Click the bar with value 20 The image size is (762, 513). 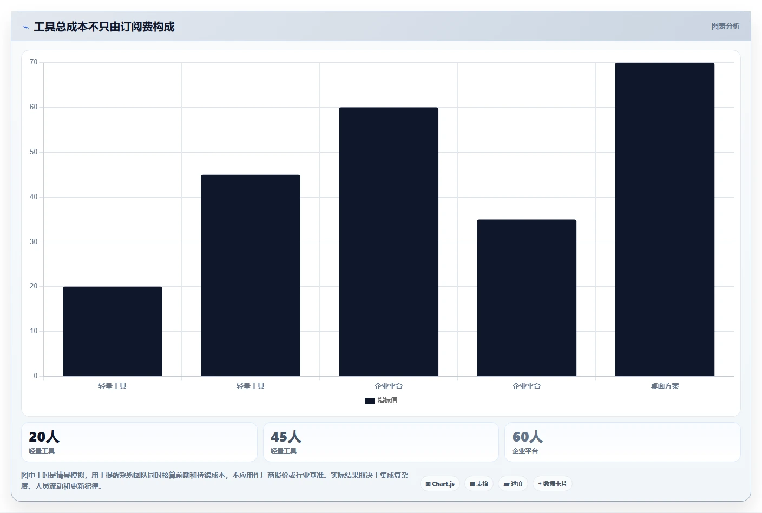(113, 331)
